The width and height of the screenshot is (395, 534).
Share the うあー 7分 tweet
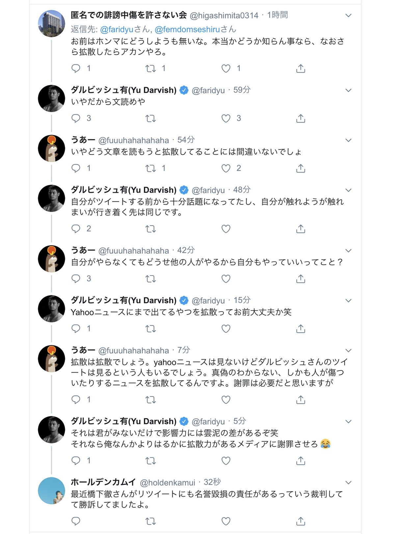(x=301, y=400)
